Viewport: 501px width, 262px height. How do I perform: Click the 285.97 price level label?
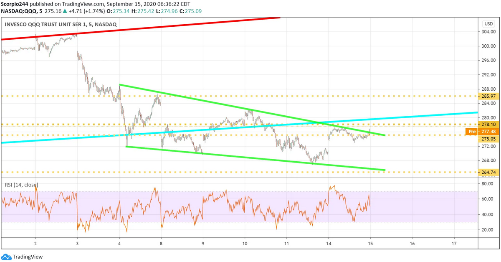click(488, 96)
